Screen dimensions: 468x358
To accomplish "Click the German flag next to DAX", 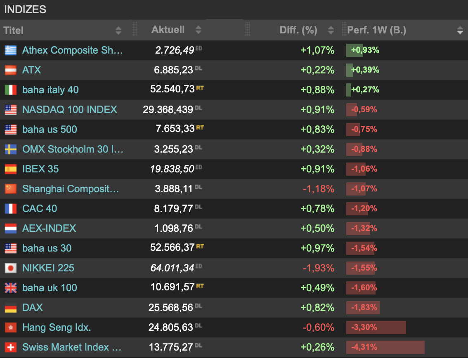I will [x=11, y=308].
